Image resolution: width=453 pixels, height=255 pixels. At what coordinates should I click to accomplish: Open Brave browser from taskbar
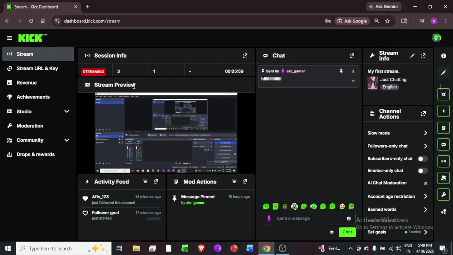(x=201, y=248)
